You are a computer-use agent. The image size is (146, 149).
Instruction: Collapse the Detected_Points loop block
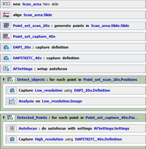(x=4, y=118)
